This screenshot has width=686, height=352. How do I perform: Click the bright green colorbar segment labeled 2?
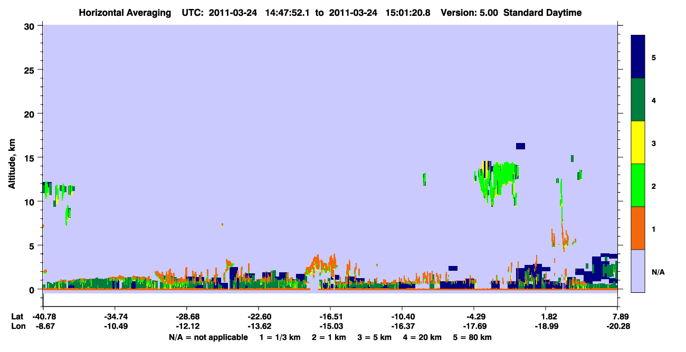click(638, 185)
